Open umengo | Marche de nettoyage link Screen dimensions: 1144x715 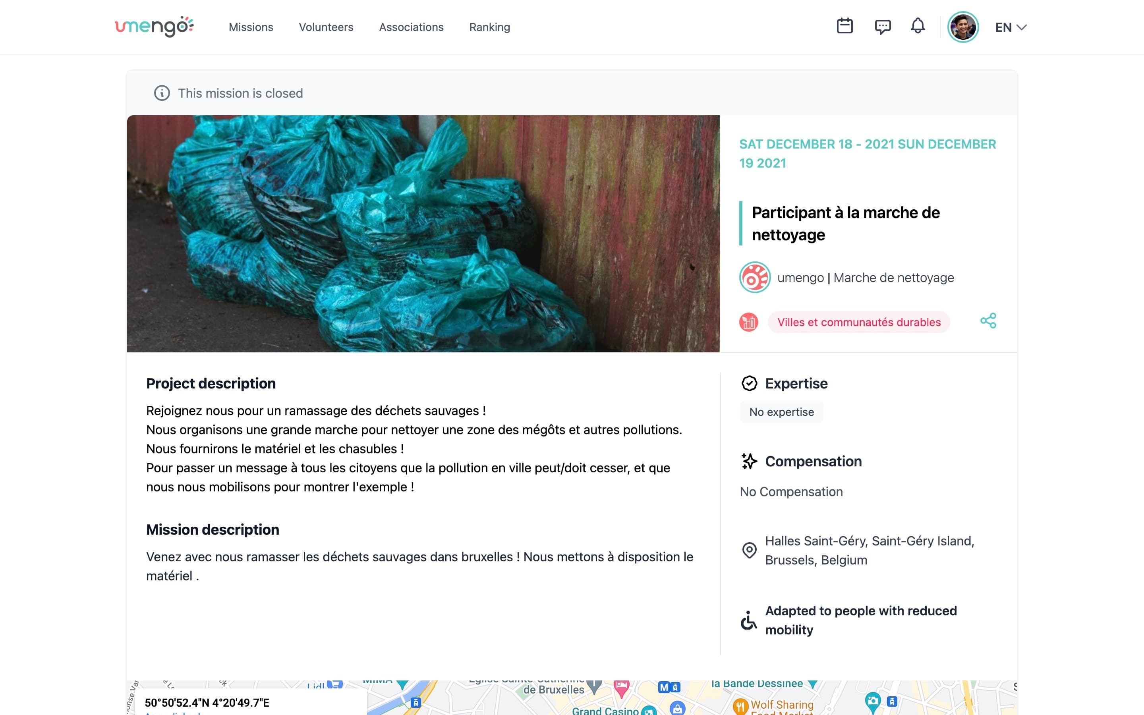[866, 278]
